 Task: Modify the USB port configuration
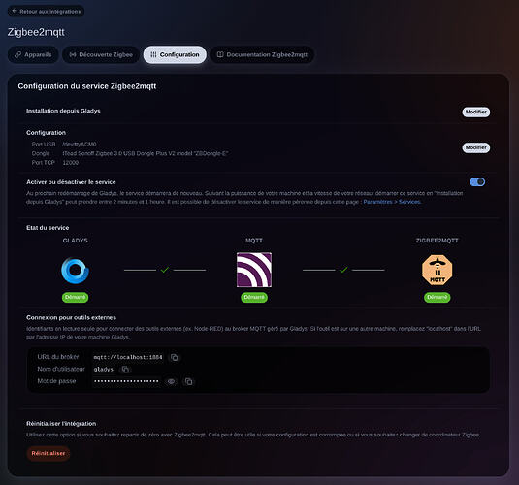pyautogui.click(x=476, y=147)
